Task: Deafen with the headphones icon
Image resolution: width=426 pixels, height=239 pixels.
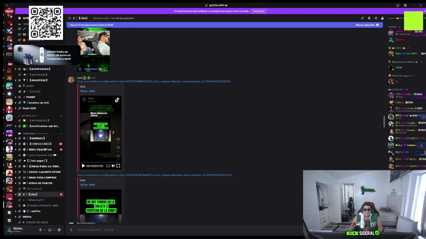Action: coord(50,230)
